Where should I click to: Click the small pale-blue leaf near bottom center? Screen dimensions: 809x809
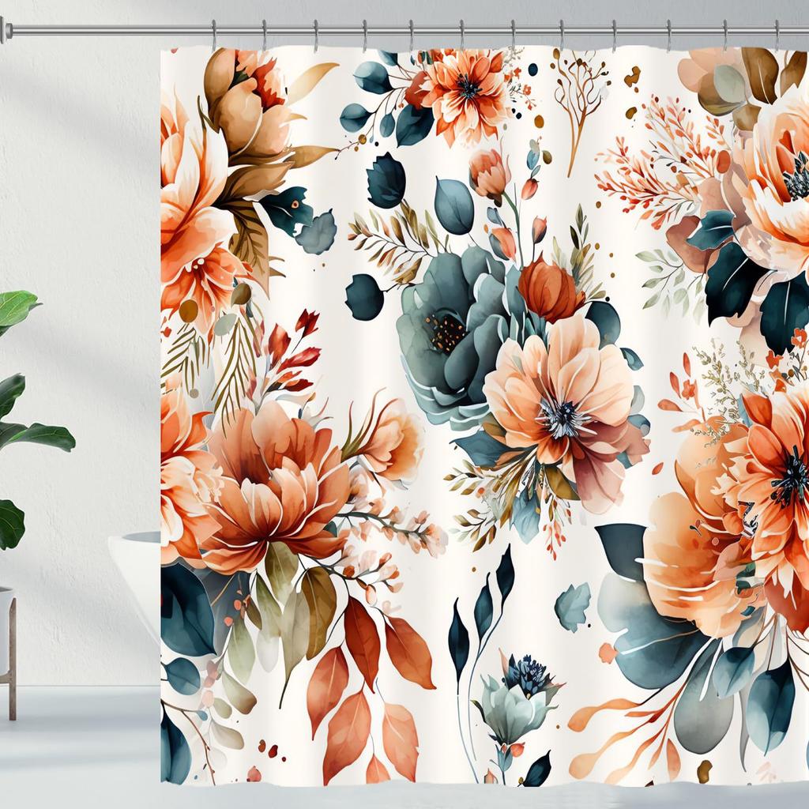572,606
